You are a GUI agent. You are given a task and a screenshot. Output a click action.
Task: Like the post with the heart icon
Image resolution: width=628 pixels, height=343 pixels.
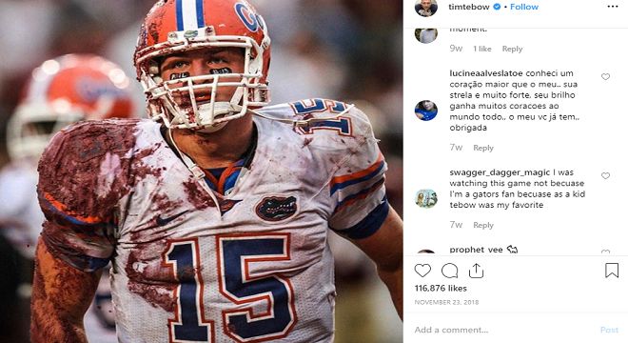pyautogui.click(x=422, y=271)
